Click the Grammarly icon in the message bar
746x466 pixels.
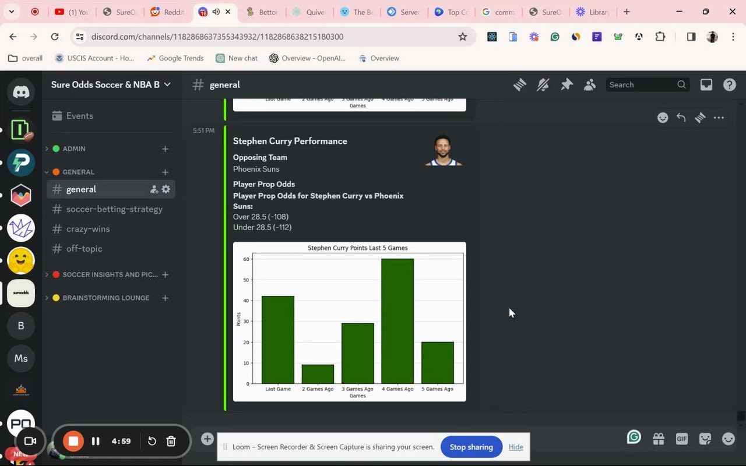pyautogui.click(x=634, y=437)
